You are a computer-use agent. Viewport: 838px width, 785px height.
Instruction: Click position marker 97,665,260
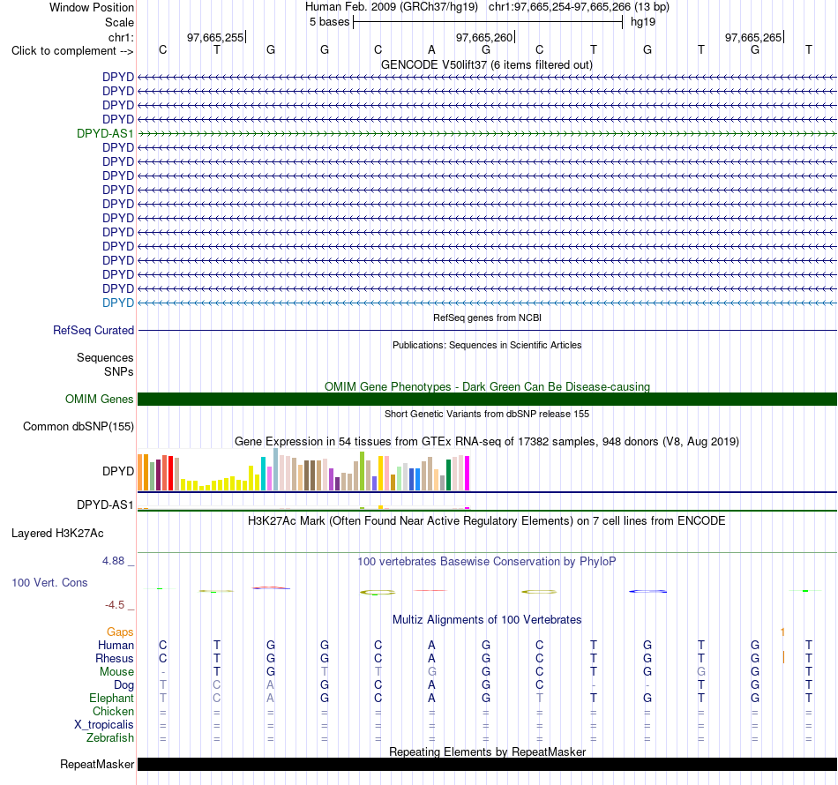tap(484, 37)
